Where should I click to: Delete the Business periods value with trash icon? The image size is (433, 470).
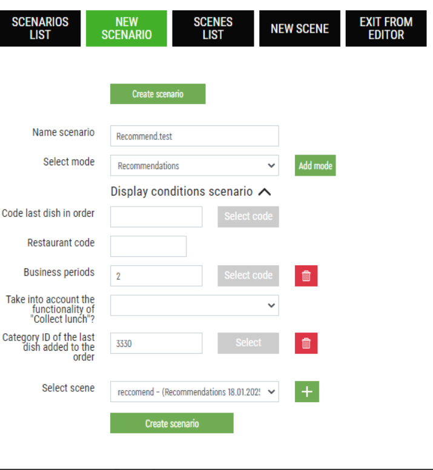tap(306, 276)
